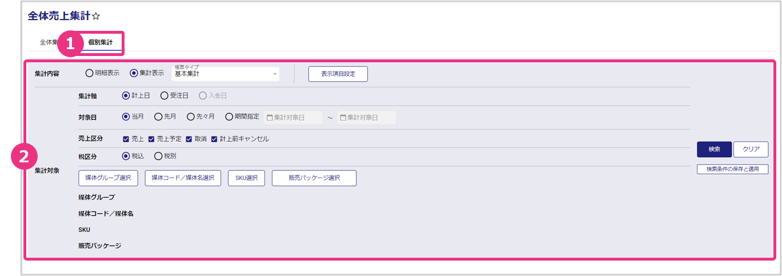Open the 全体集計 tab

pyautogui.click(x=48, y=42)
